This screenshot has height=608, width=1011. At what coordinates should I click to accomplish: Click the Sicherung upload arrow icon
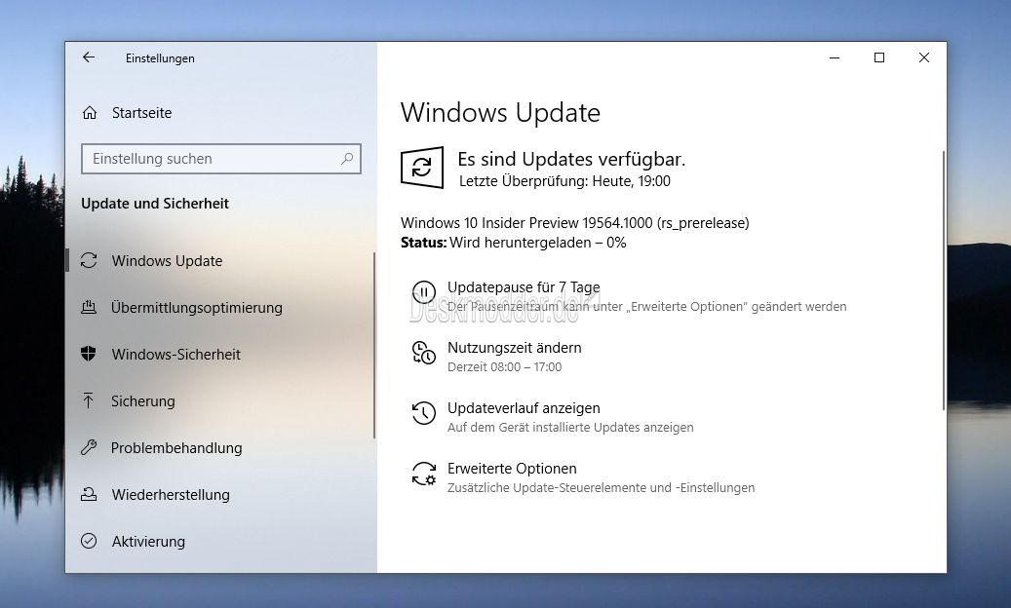(89, 400)
